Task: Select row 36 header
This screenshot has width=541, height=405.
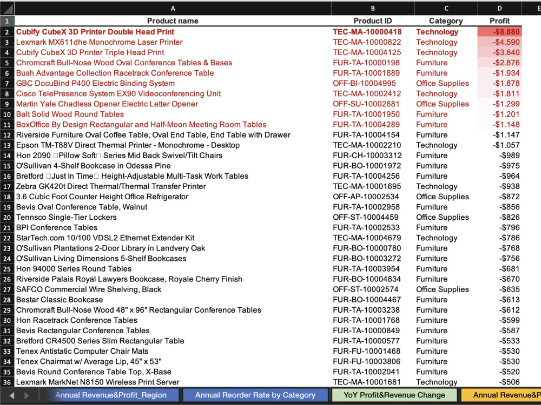Action: click(7, 382)
